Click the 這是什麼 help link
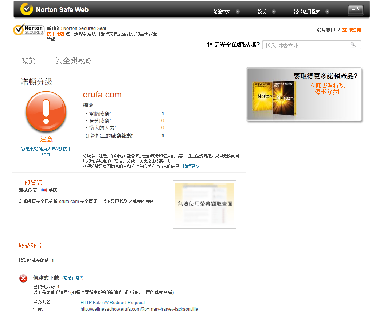Image resolution: width=372 pixels, height=326 pixels. tap(73, 278)
